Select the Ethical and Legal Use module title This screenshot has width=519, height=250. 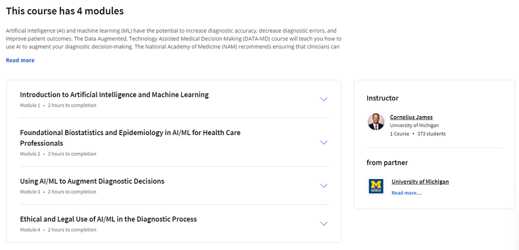click(x=108, y=219)
